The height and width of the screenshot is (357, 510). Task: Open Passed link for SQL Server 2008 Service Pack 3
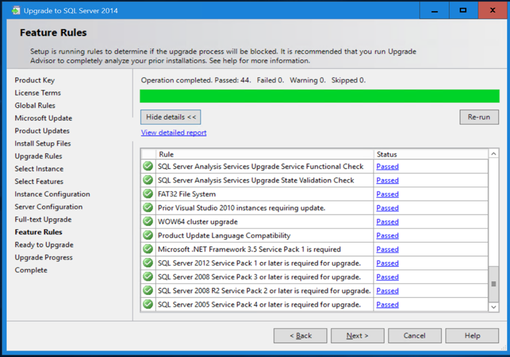click(x=387, y=277)
